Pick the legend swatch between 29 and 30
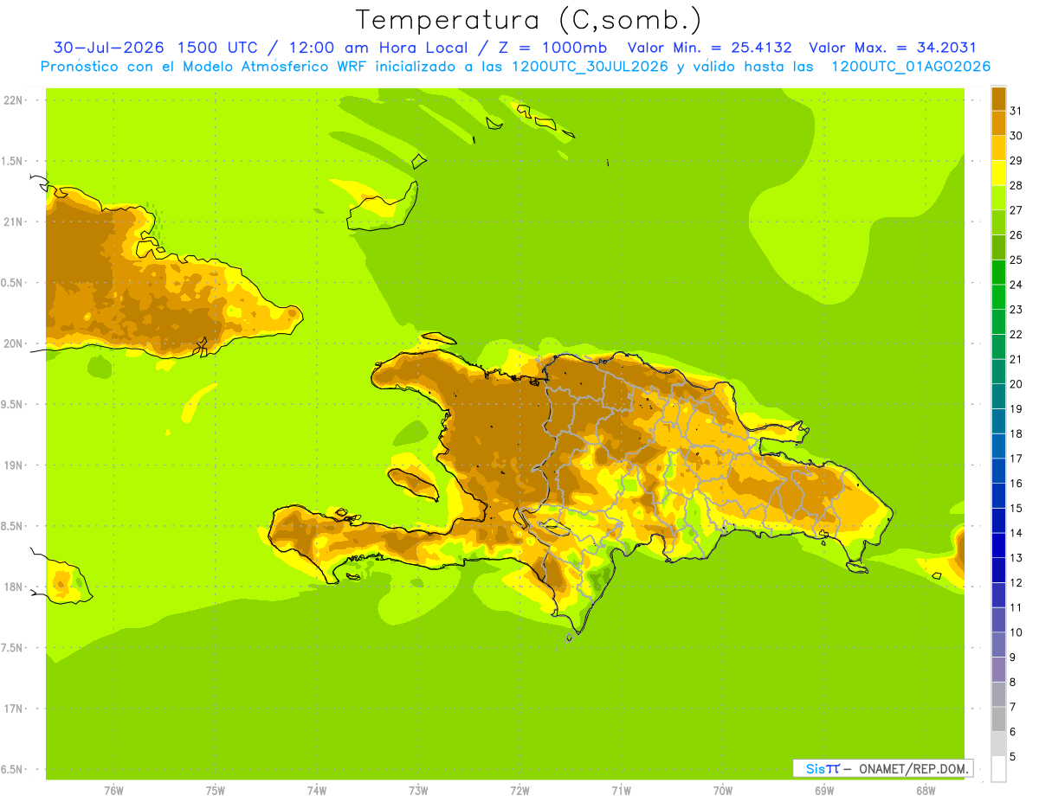Viewport: 1039px width, 802px height. point(998,149)
